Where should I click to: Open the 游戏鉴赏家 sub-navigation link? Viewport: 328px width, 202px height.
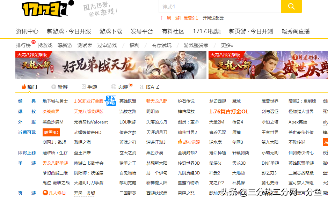196,45
